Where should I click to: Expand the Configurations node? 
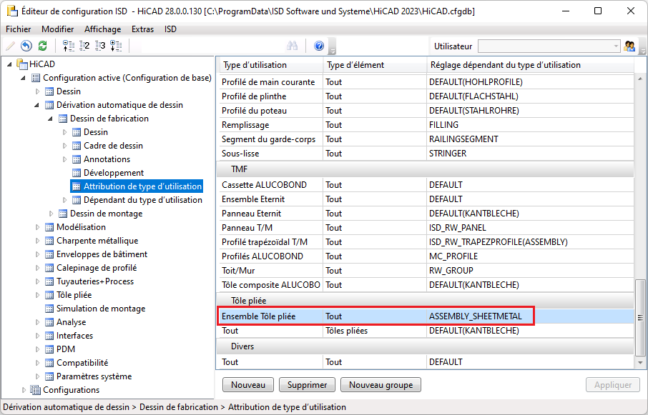point(24,390)
